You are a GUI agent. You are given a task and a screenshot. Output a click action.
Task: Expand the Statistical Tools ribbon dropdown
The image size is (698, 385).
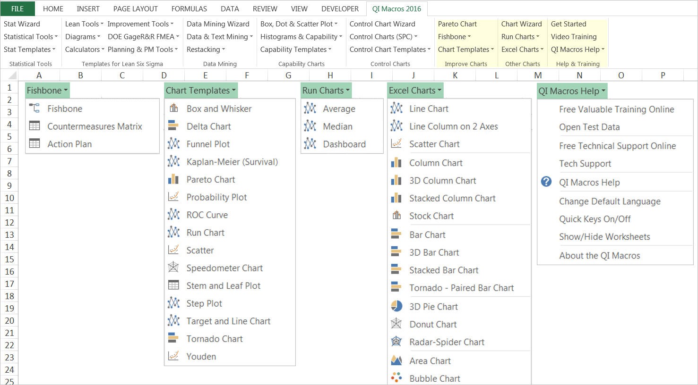(x=31, y=37)
